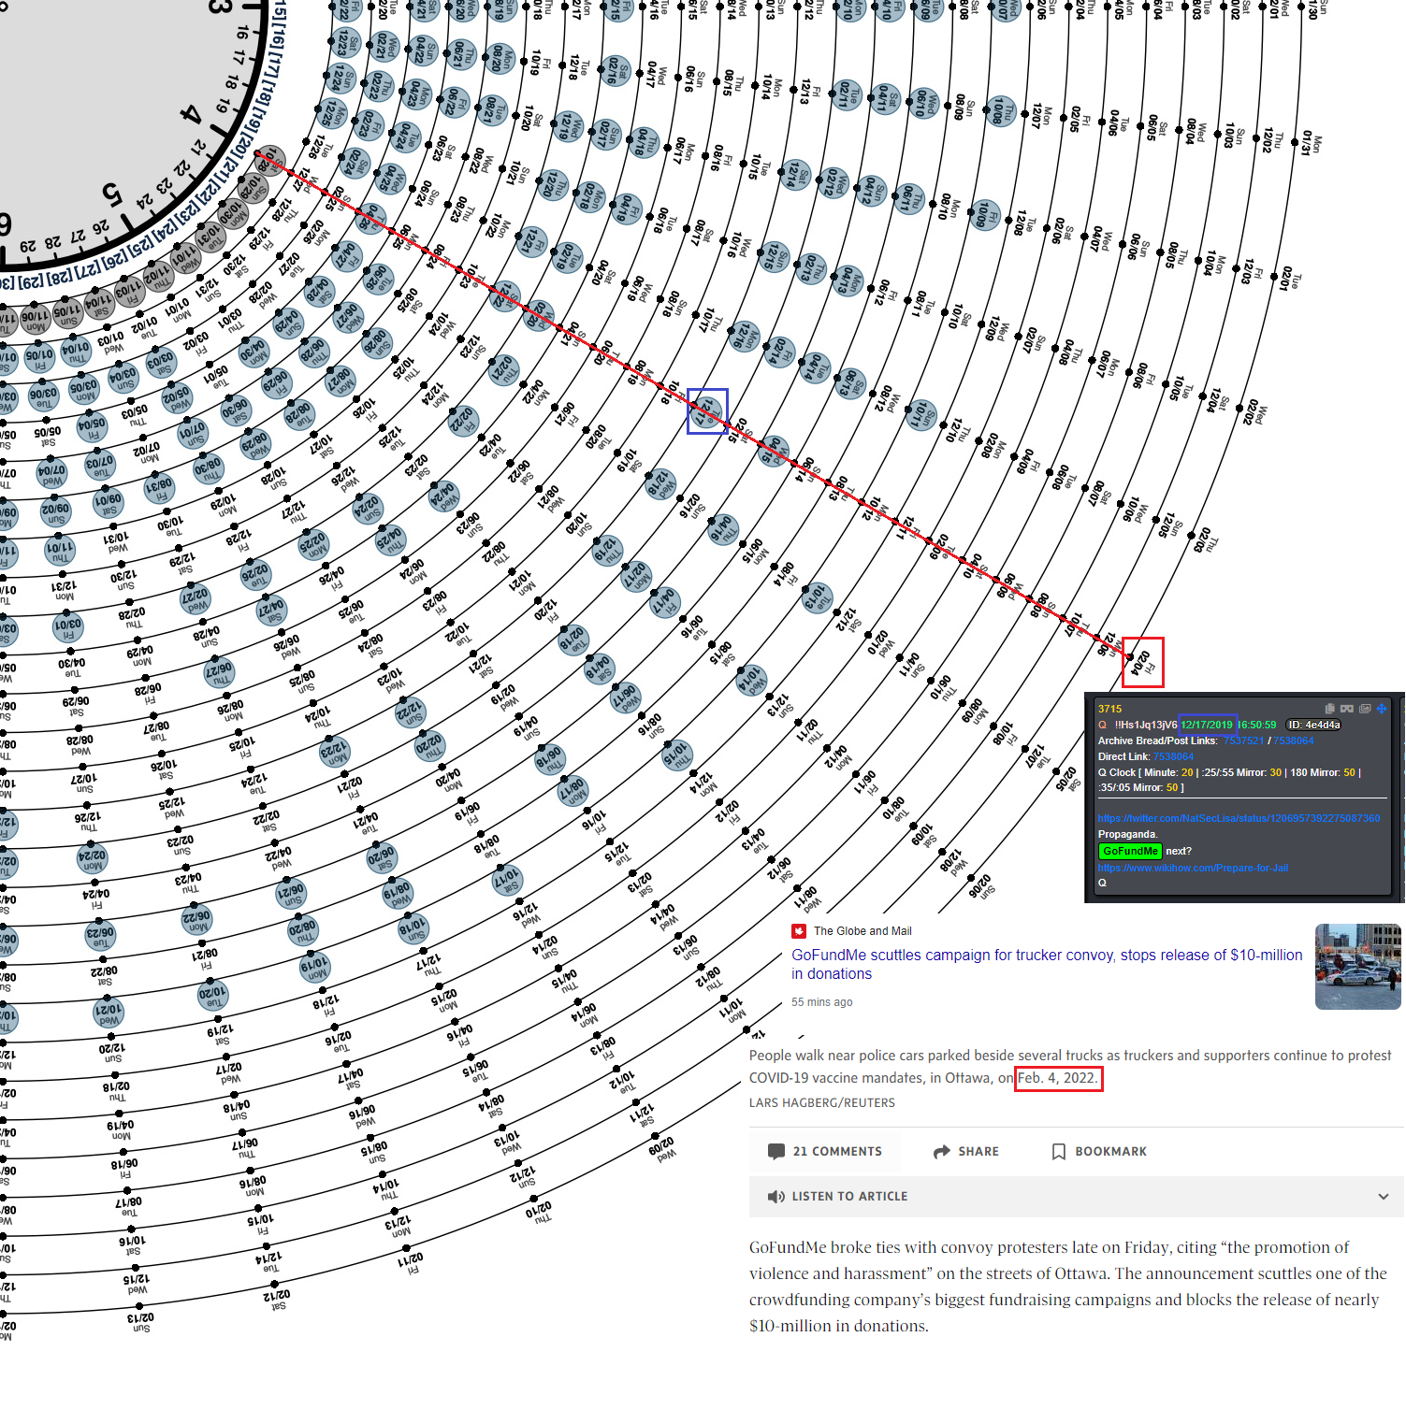The height and width of the screenshot is (1409, 1406).
Task: Open the wikihow Prepare-for-Jail link
Action: [1193, 868]
